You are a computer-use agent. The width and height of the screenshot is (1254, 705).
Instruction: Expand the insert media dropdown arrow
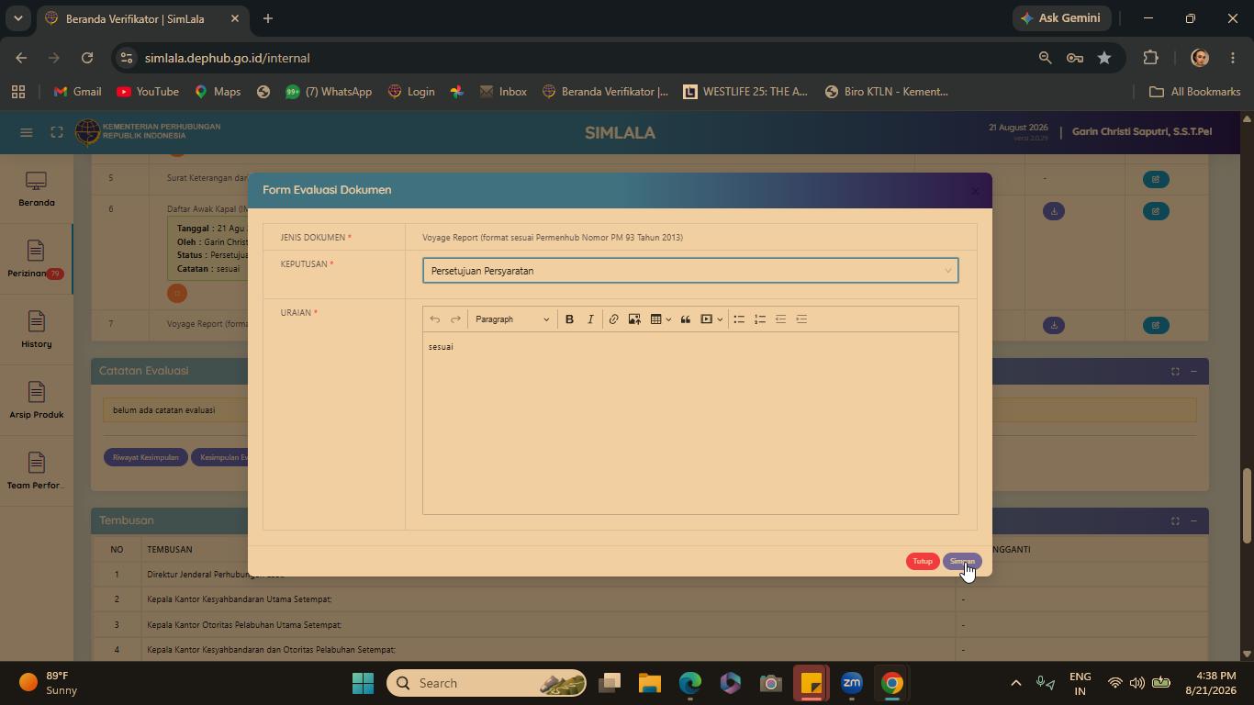pos(720,319)
